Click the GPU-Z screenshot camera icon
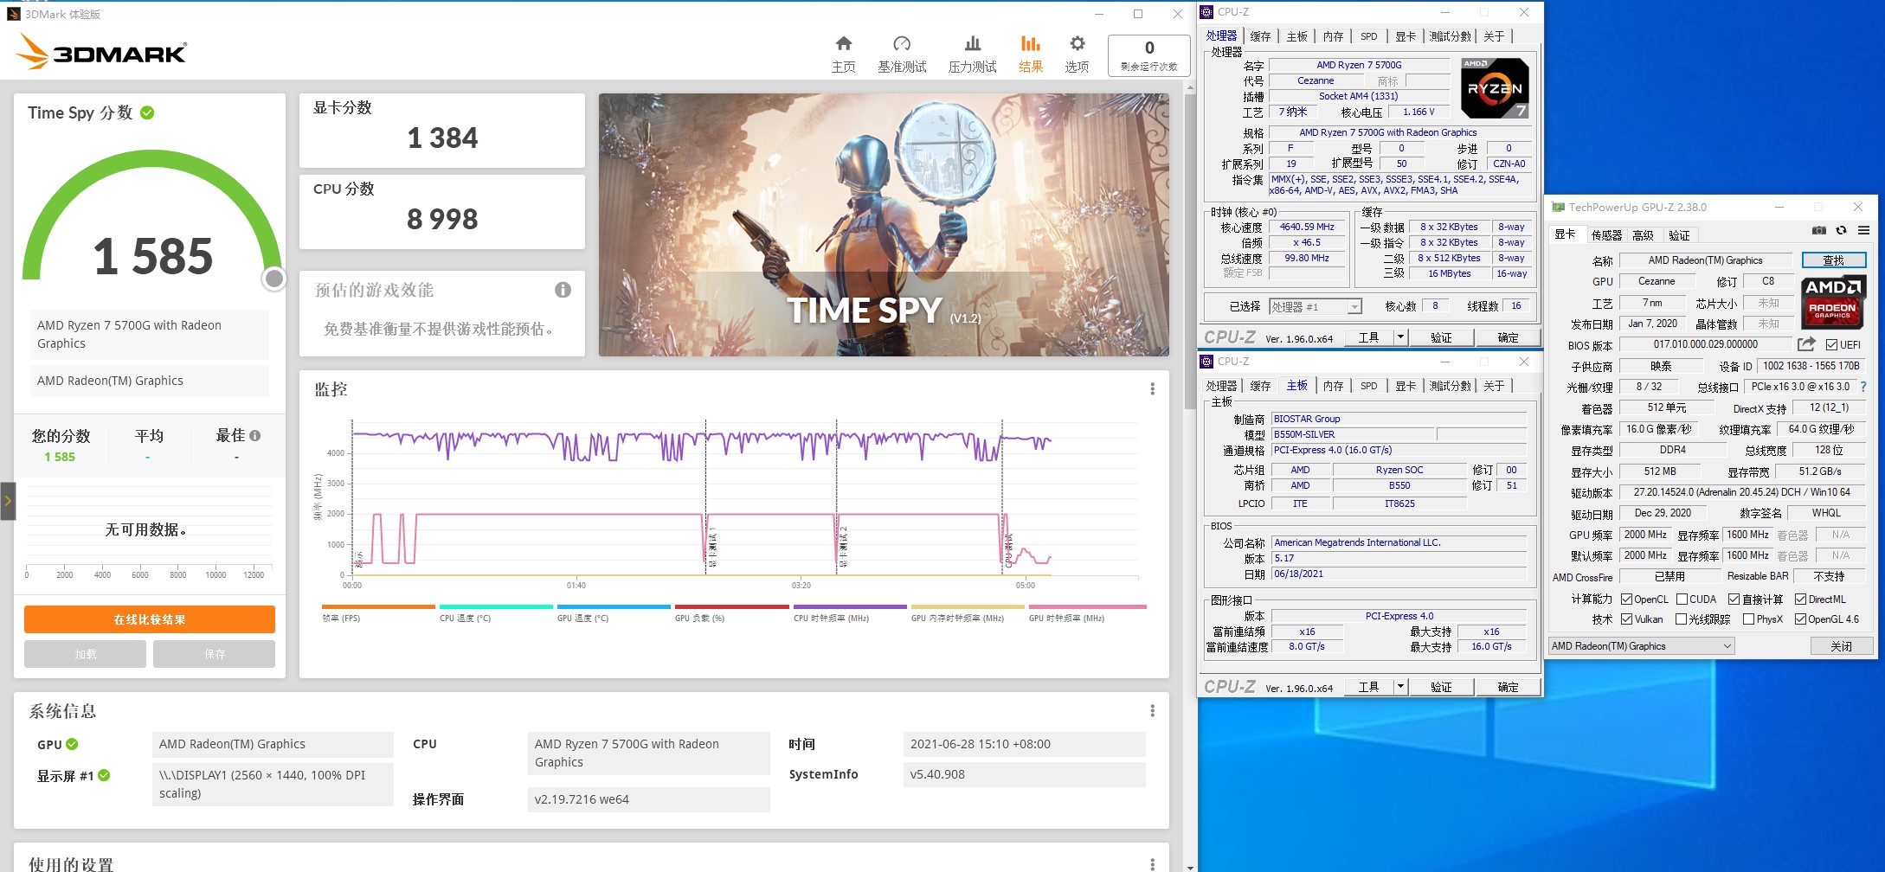 point(1818,230)
